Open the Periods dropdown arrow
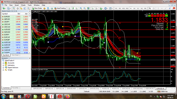Viewport: 177px width, 99px height. click(x=108, y=9)
